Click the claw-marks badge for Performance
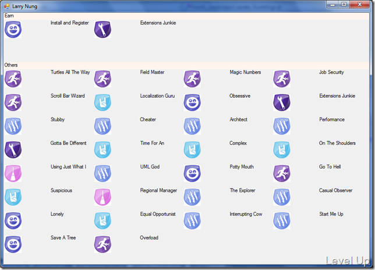The height and width of the screenshot is (270, 375). (x=282, y=126)
